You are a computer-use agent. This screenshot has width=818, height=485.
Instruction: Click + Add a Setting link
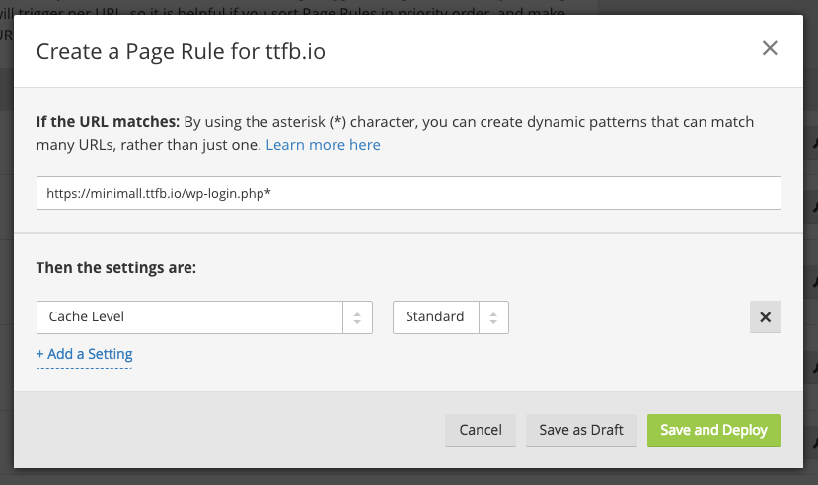[85, 354]
